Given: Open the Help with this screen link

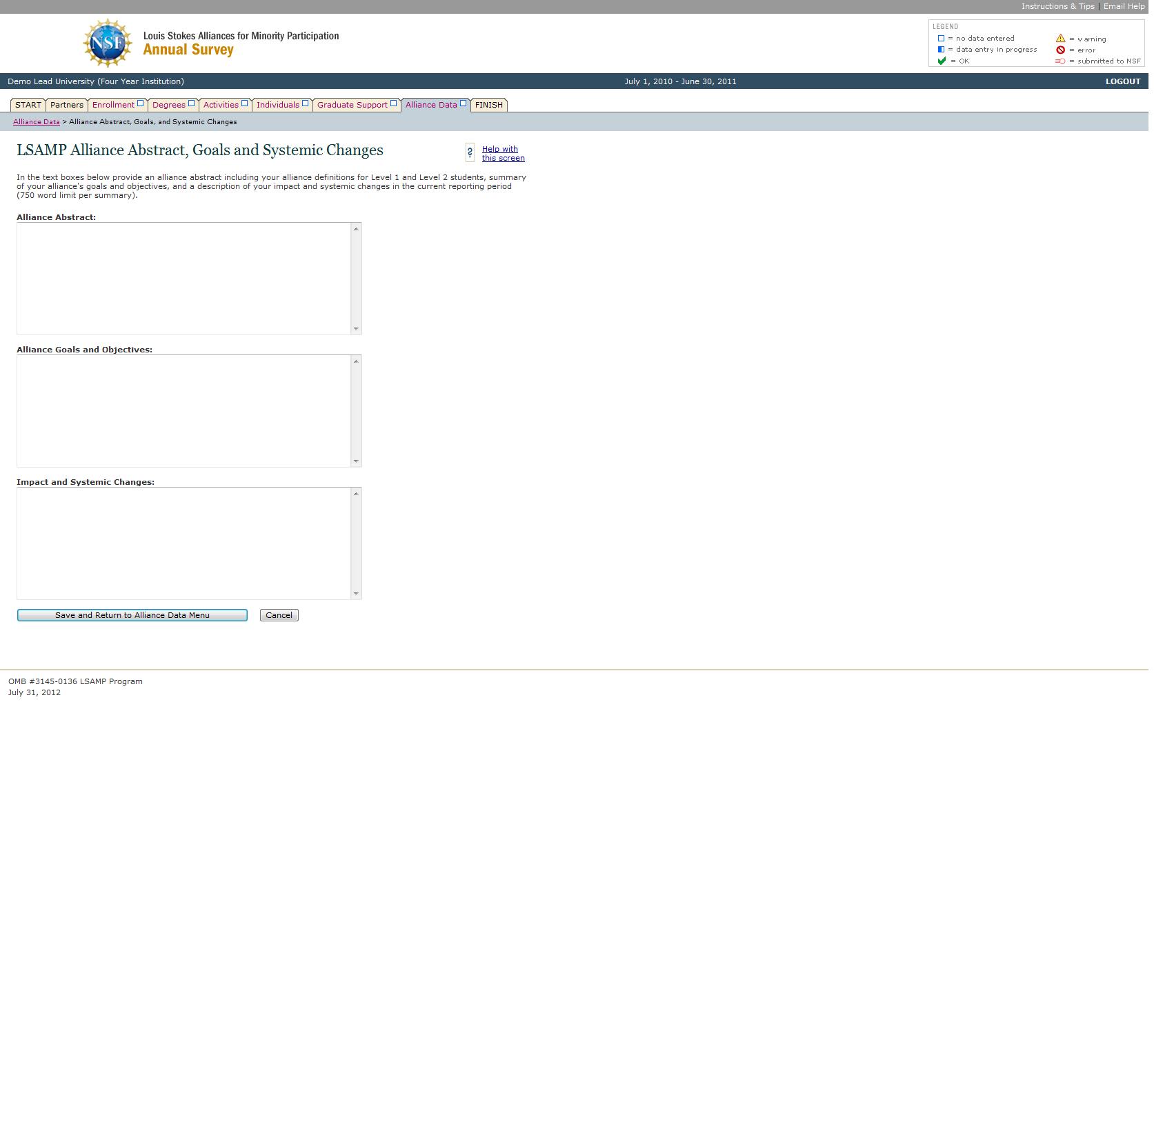Looking at the screenshot, I should [503, 153].
